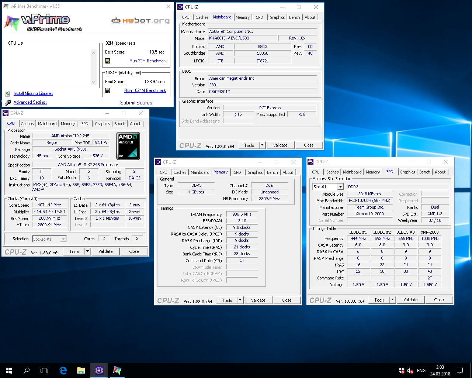
Task: Click the Memory CPU-Z window title icon
Action: pyautogui.click(x=158, y=162)
